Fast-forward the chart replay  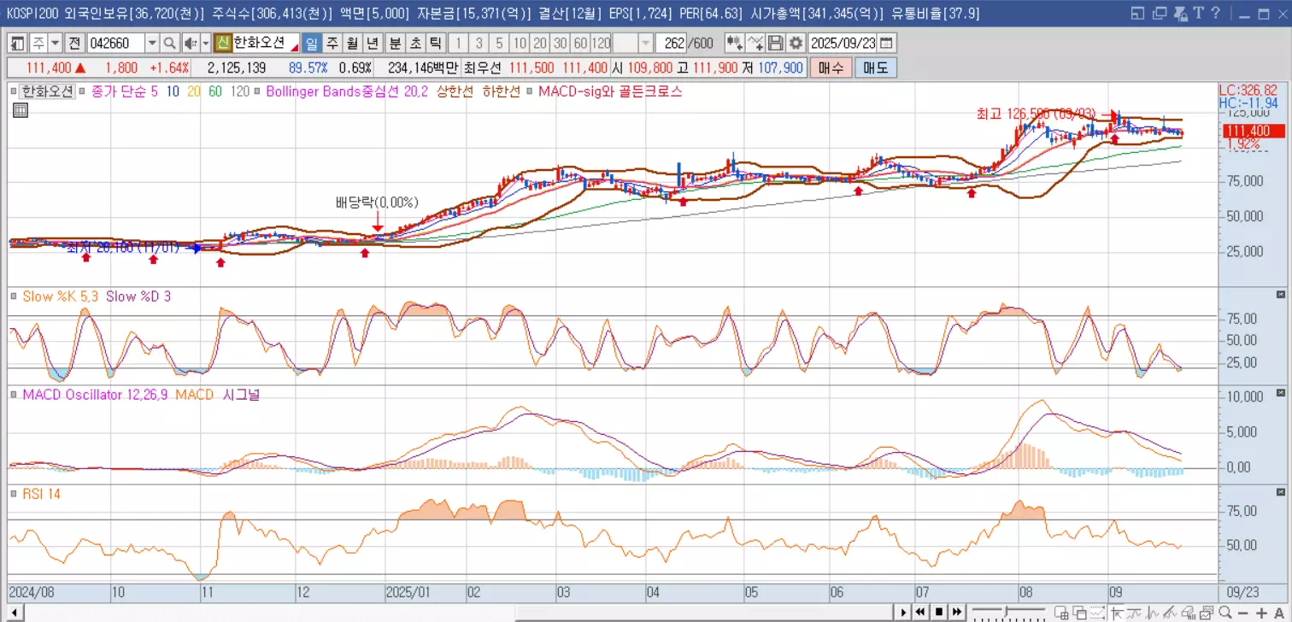[x=957, y=612]
